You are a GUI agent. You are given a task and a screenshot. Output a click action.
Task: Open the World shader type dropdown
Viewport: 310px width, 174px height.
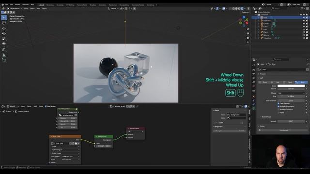(13, 106)
